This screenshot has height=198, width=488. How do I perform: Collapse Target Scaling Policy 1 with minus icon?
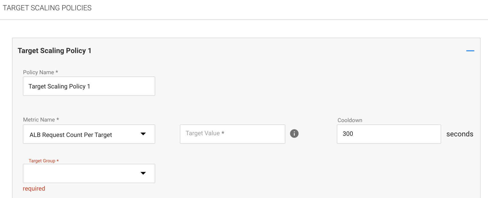click(x=470, y=51)
